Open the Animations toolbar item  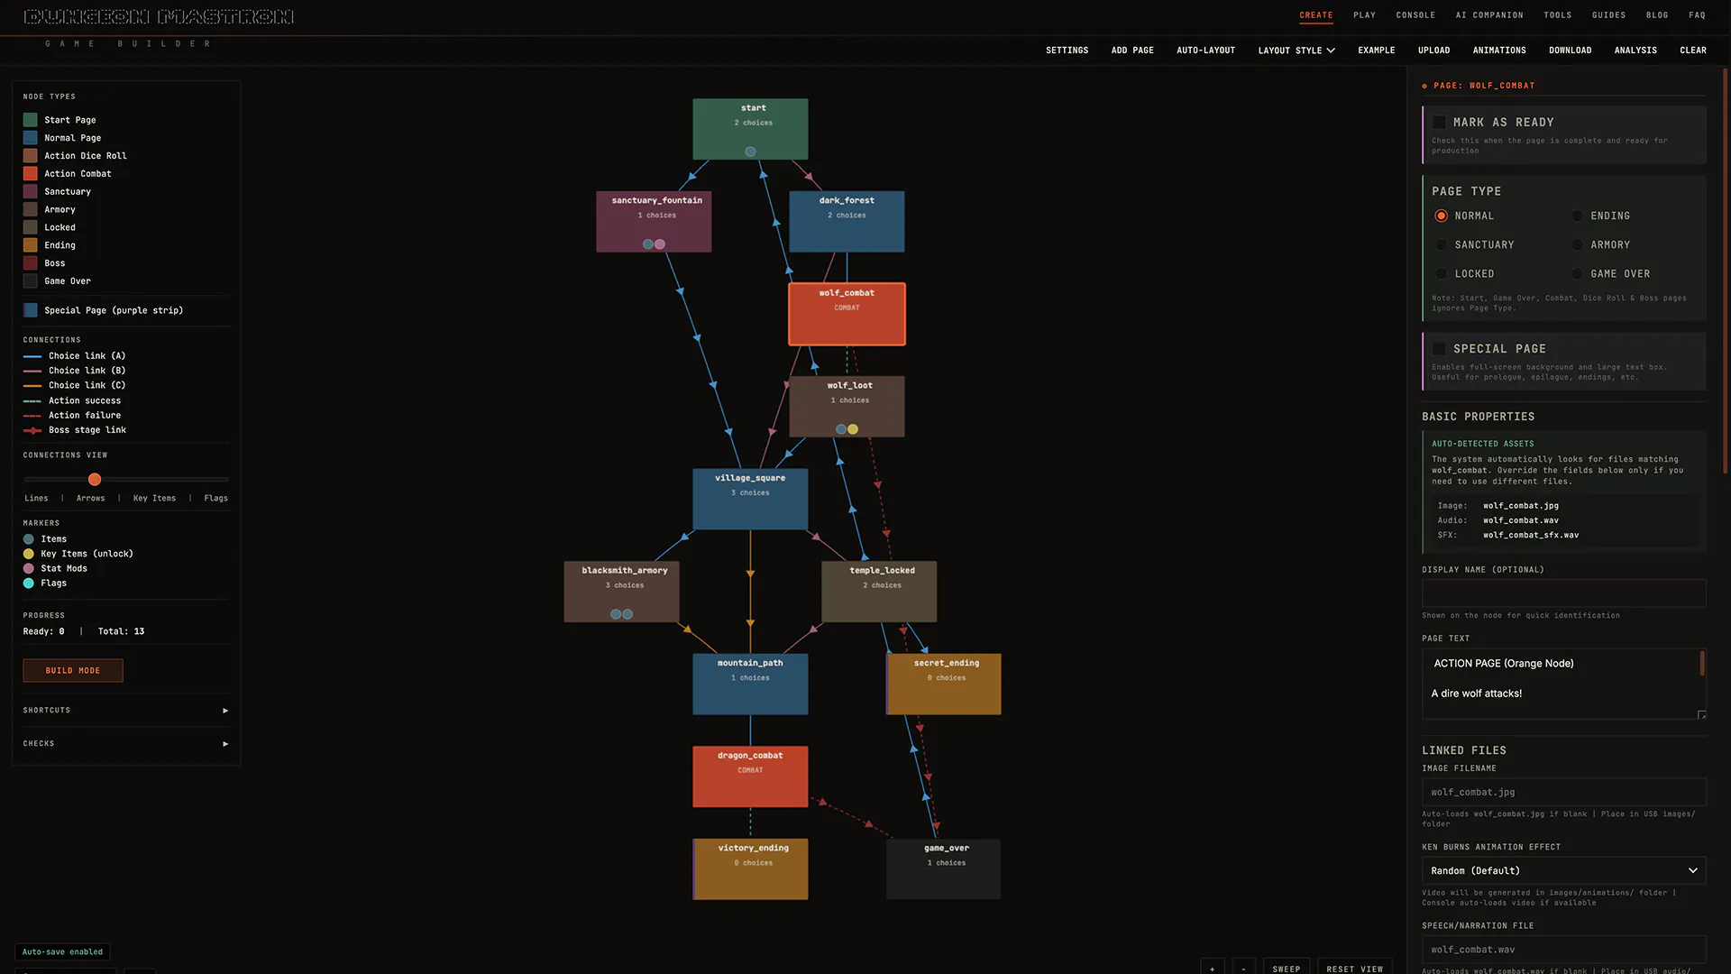[x=1499, y=51]
